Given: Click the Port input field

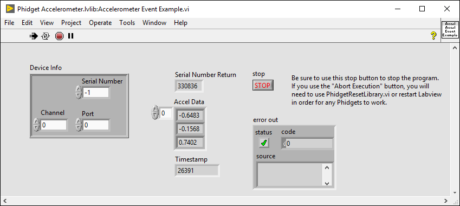Looking at the screenshot, I should coord(96,125).
